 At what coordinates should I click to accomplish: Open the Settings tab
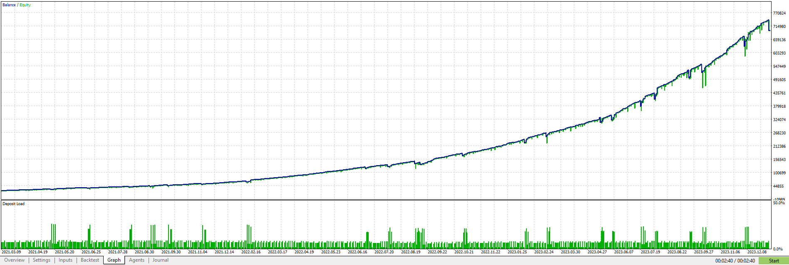point(42,260)
